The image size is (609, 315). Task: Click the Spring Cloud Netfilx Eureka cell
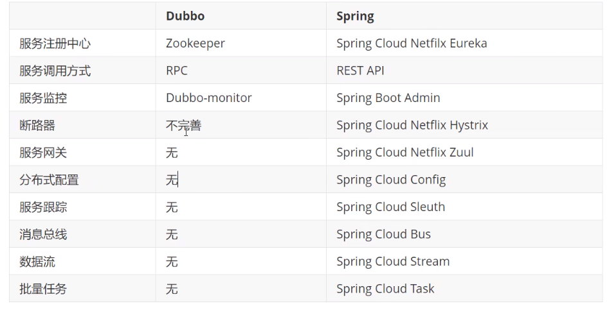click(412, 44)
